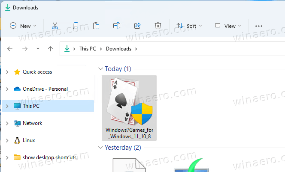Screen dimensions: 285x172
Task: Select Network in navigation pane
Action: [x=32, y=123]
